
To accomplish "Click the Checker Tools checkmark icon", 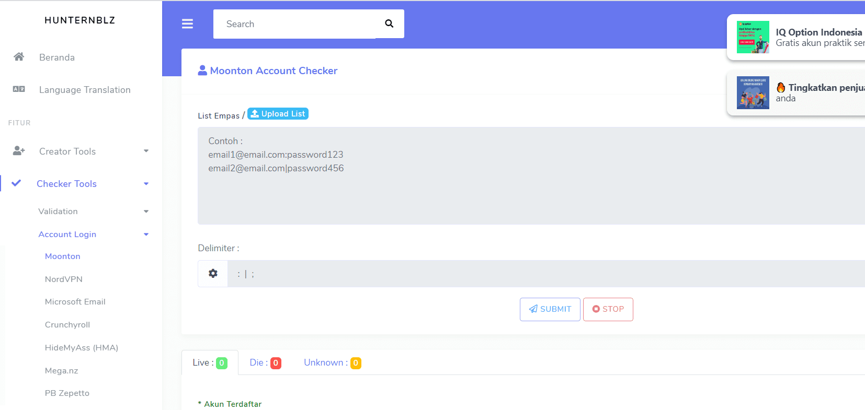I will click(x=16, y=183).
